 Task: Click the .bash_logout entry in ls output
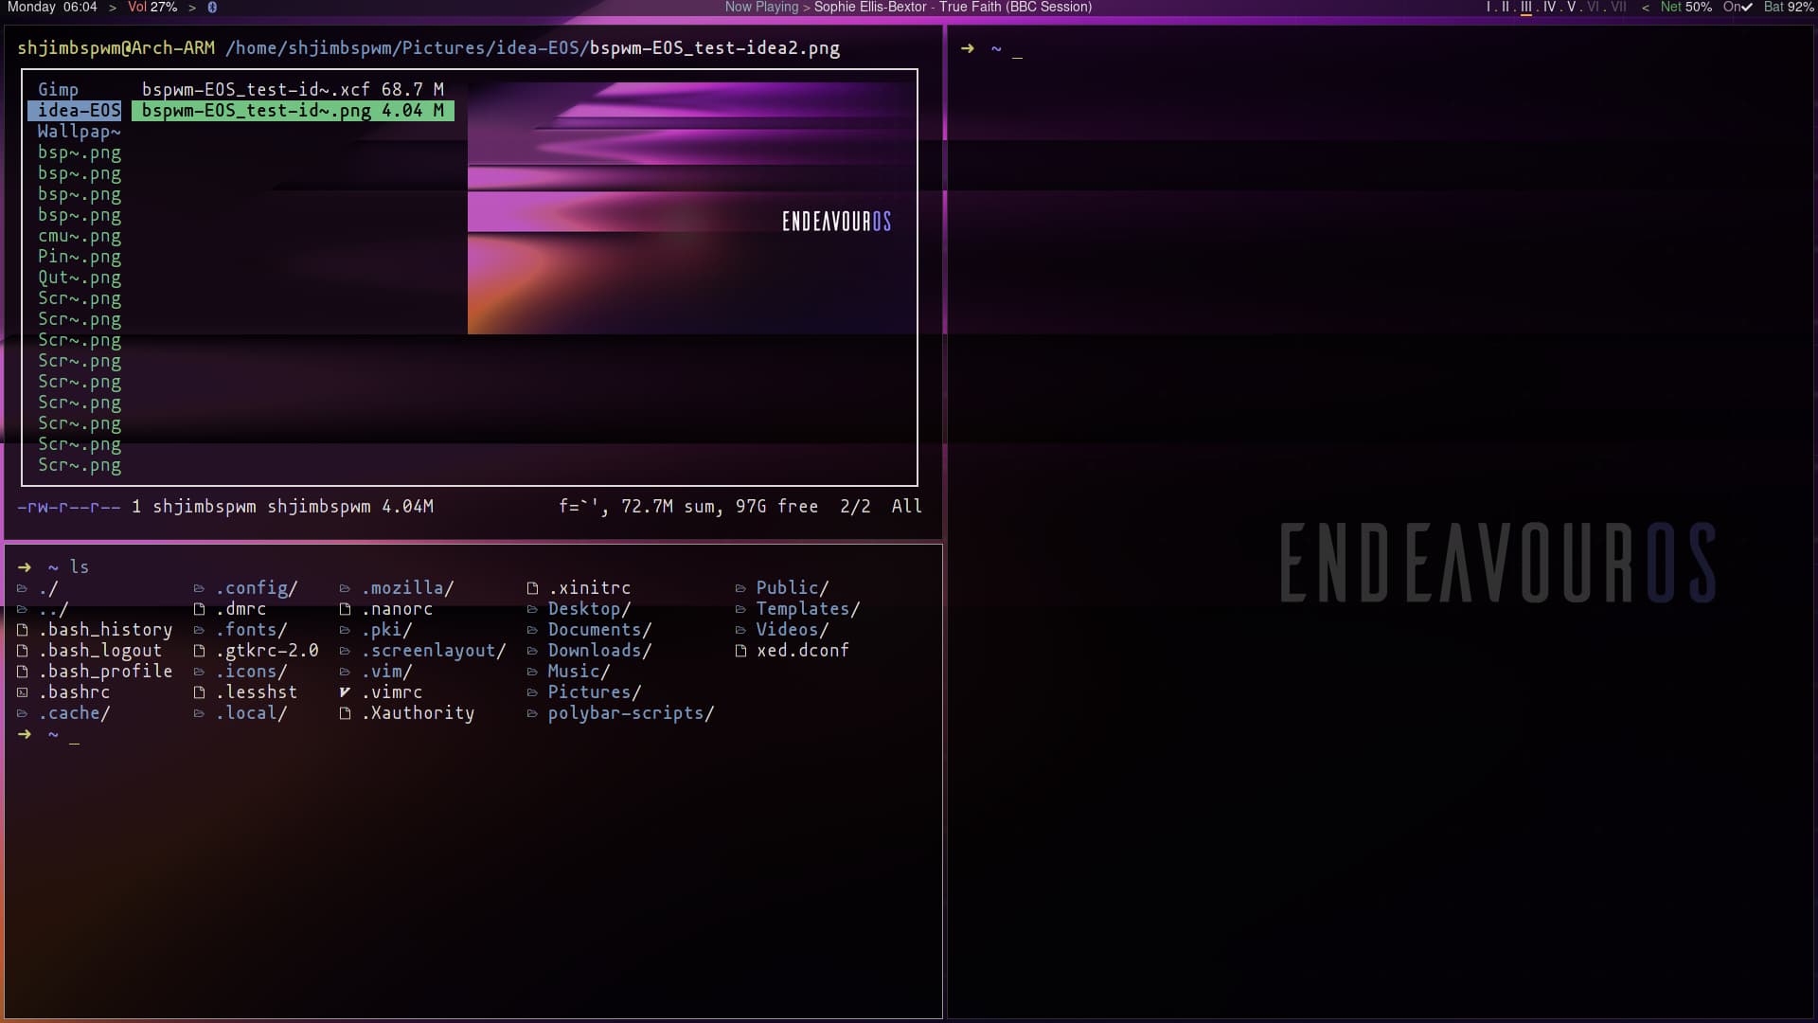pyautogui.click(x=100, y=651)
